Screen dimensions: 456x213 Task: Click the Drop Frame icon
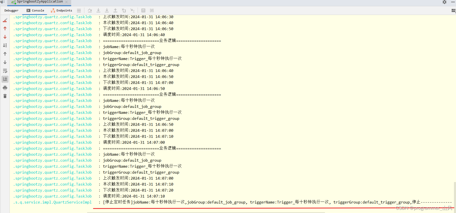click(x=124, y=10)
